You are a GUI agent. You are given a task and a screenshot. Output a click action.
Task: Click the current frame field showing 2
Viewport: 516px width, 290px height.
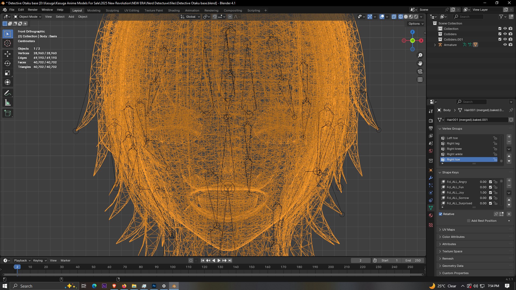click(x=361, y=260)
